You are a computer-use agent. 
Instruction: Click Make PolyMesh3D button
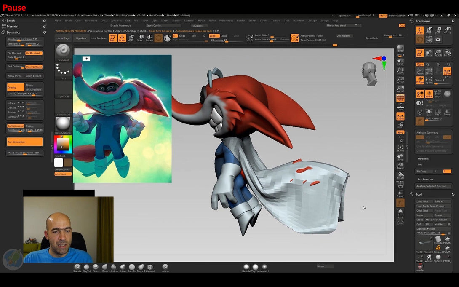coord(438,220)
